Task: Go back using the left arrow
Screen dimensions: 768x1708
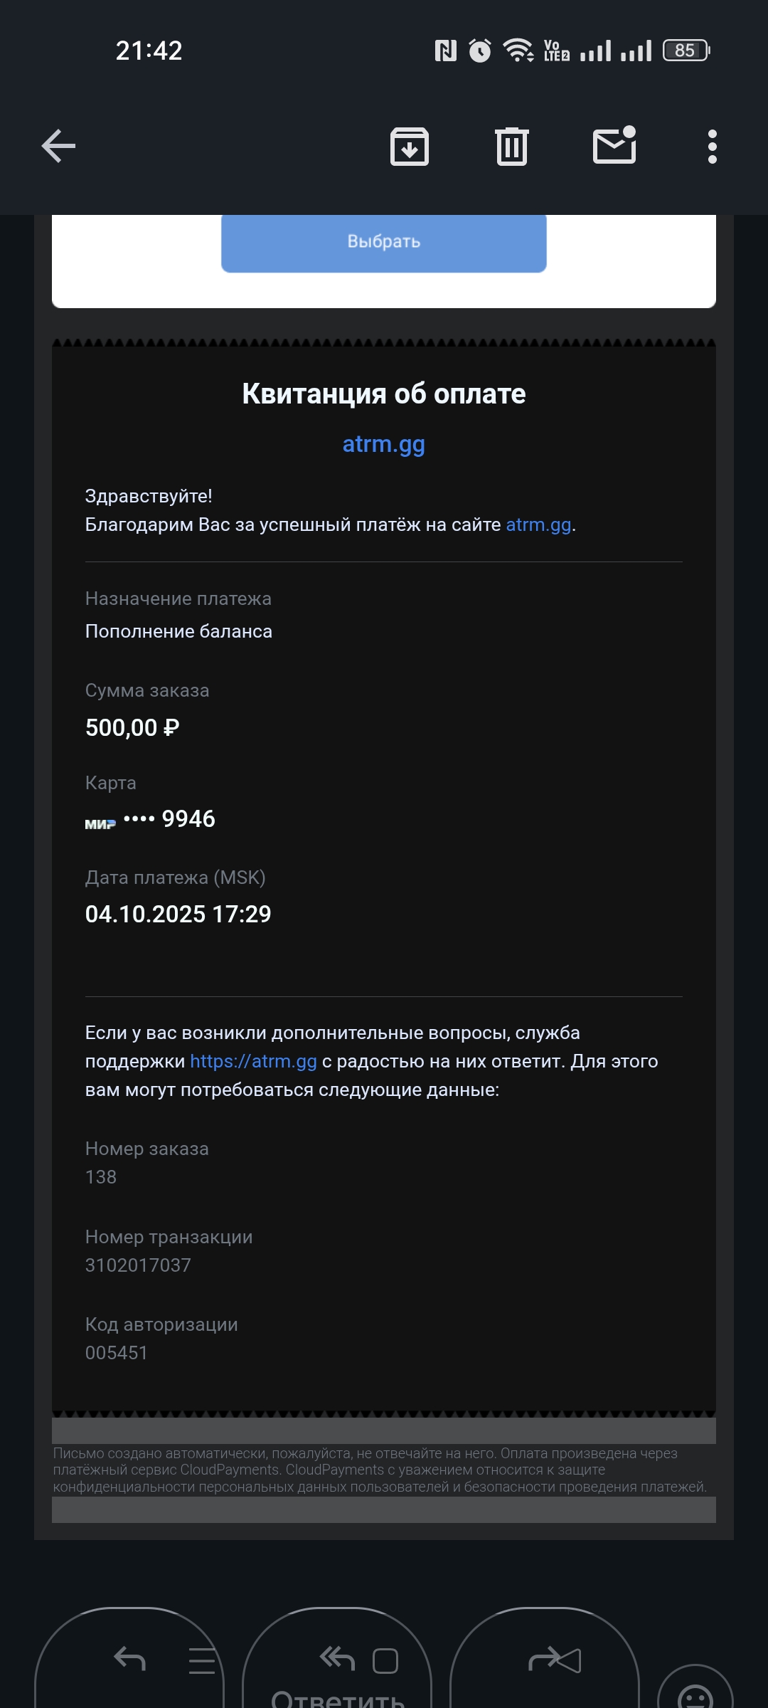Action: tap(58, 147)
